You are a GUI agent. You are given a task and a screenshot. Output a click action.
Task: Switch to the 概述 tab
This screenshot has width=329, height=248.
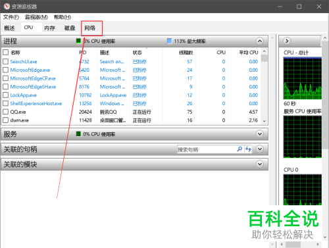click(9, 28)
